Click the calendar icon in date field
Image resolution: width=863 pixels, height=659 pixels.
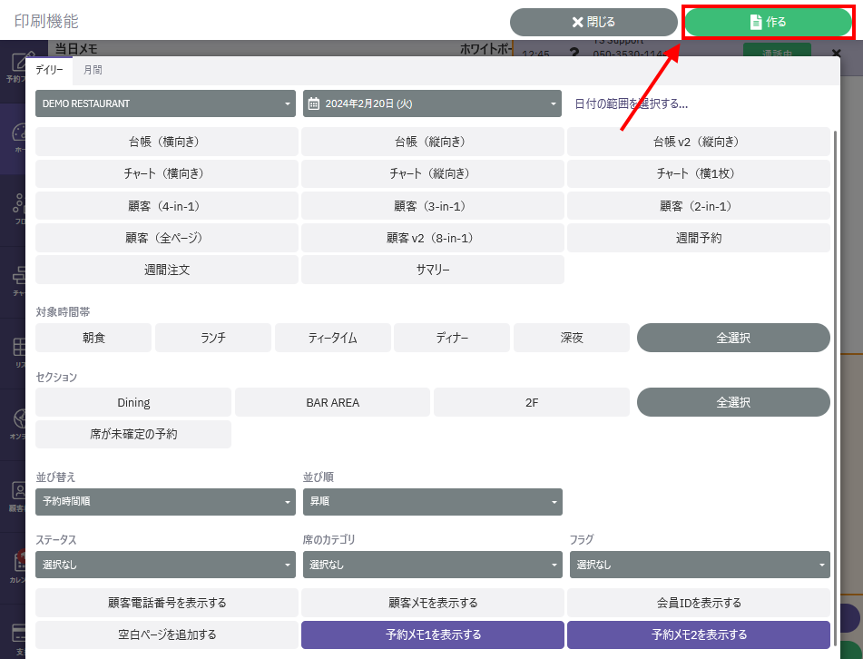(x=314, y=103)
